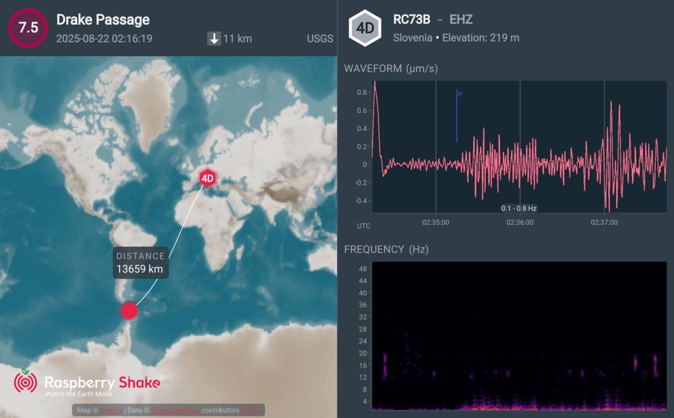Open the last attribution link after contributors

pos(251,410)
